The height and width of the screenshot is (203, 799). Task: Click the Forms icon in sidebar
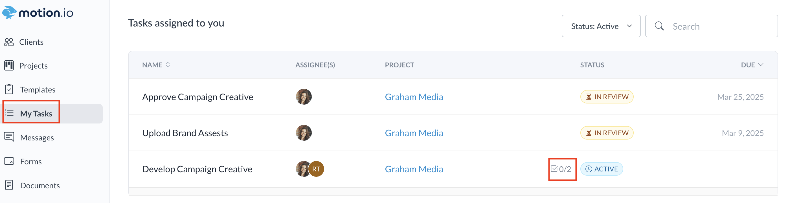pyautogui.click(x=9, y=161)
